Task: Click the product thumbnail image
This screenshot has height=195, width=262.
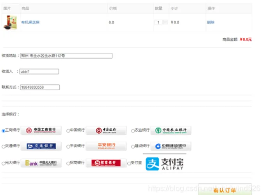Action: click(10, 23)
